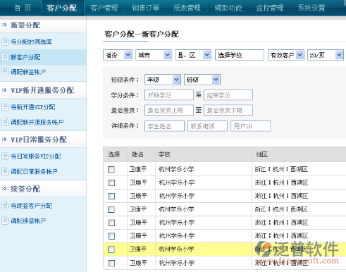Click the document icon beside 调配新签帐户
Image resolution: width=346 pixels, height=272 pixels.
(x=5, y=71)
